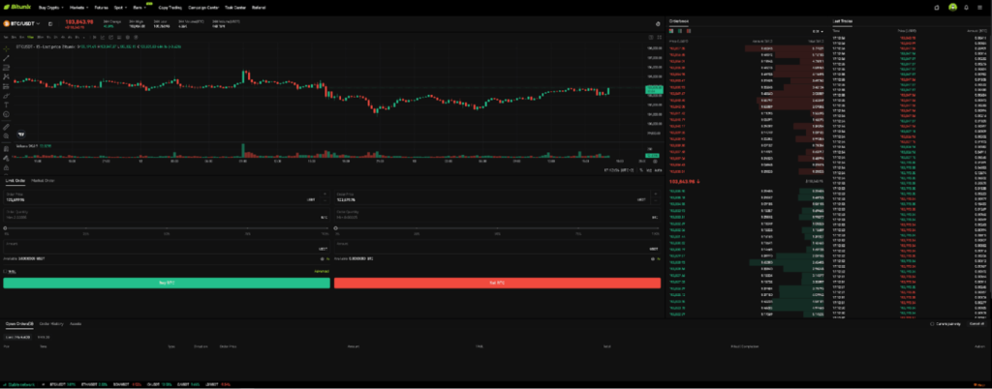The width and height of the screenshot is (992, 389).
Task: Open Futures in the top navigation
Action: (101, 8)
